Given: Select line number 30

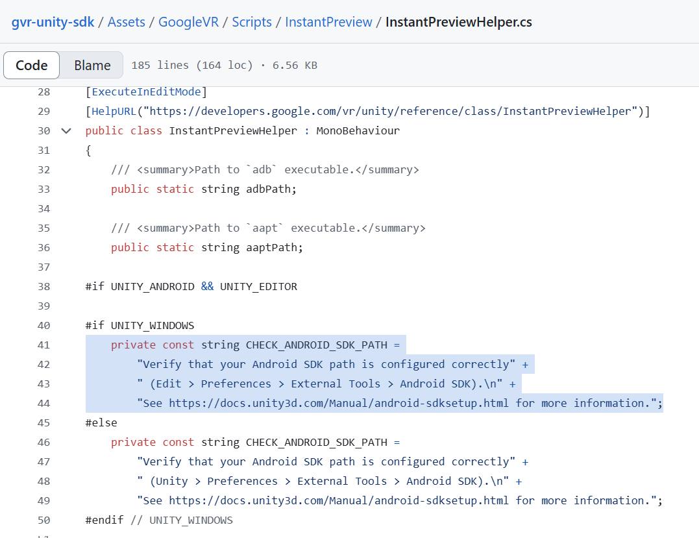Looking at the screenshot, I should (x=43, y=130).
